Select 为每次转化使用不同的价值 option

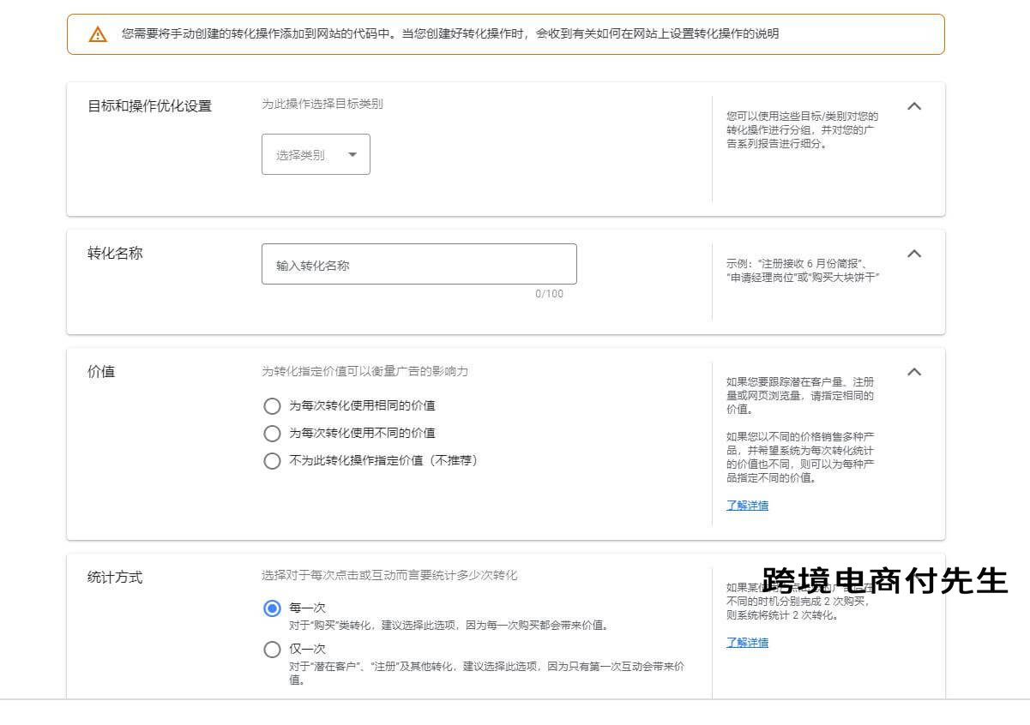pos(272,434)
